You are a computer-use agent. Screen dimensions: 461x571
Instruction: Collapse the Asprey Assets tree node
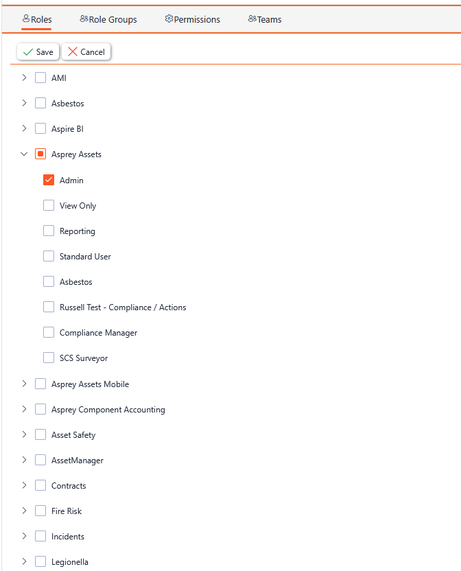tap(24, 154)
